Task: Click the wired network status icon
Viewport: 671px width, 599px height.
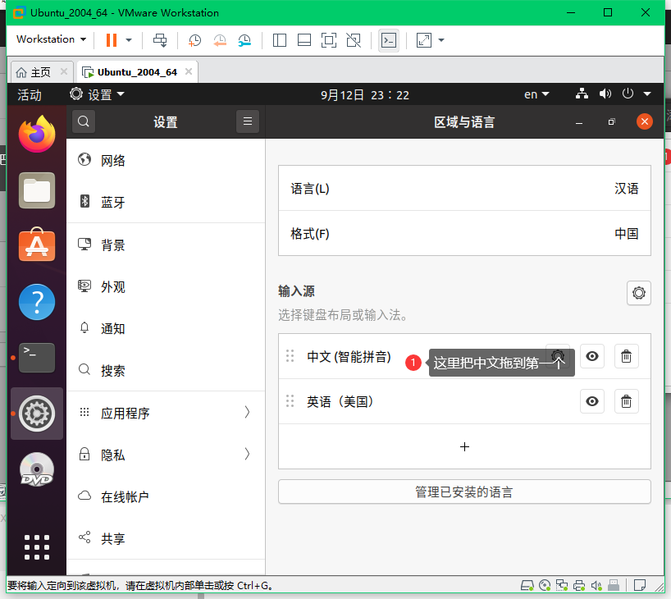Action: click(x=582, y=94)
